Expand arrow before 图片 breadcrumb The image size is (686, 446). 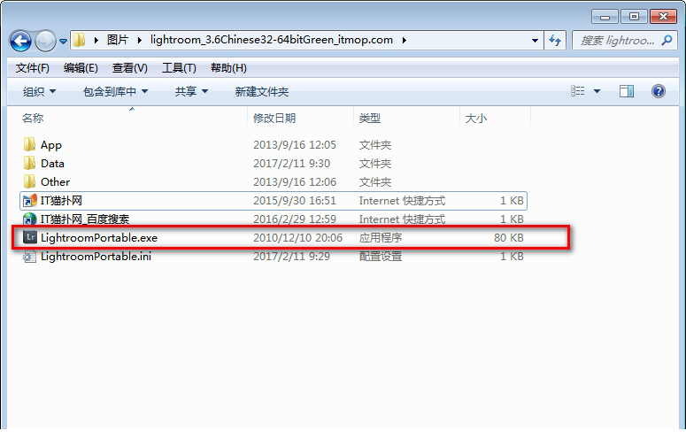click(x=96, y=40)
